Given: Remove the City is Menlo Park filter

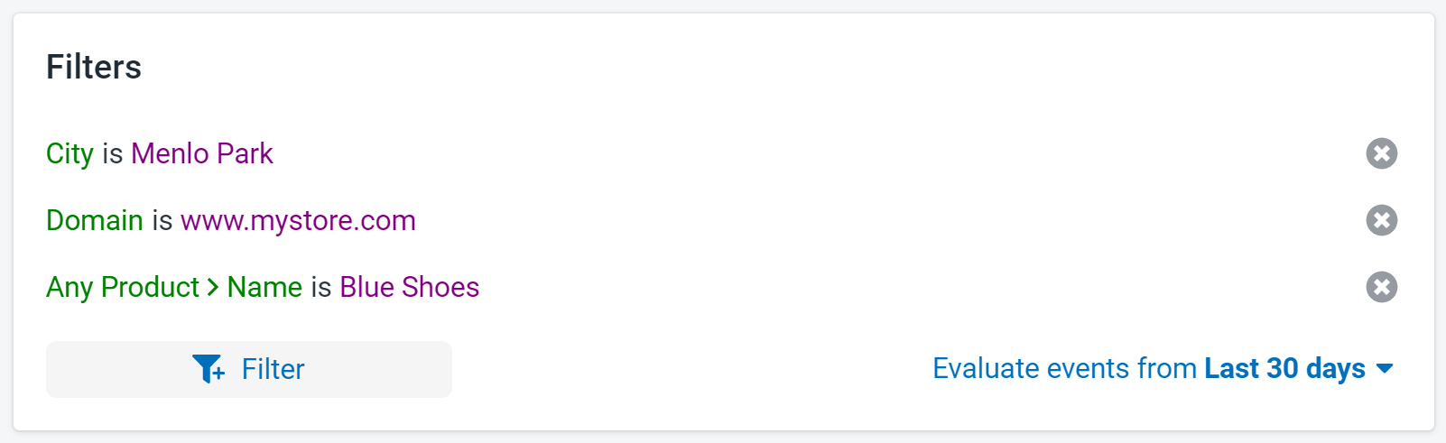Looking at the screenshot, I should click(x=1381, y=153).
